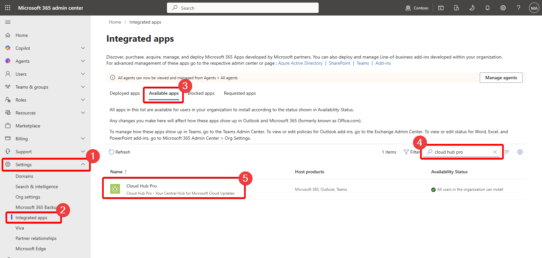This screenshot has width=542, height=258.
Task: Open notifications bell icon
Action: [x=488, y=8]
